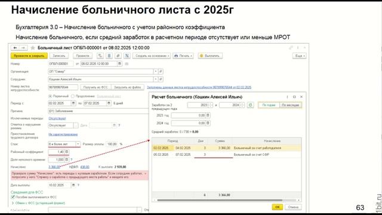Click Загрузить из файла button
The height and width of the screenshot is (215, 382).
coord(128,87)
